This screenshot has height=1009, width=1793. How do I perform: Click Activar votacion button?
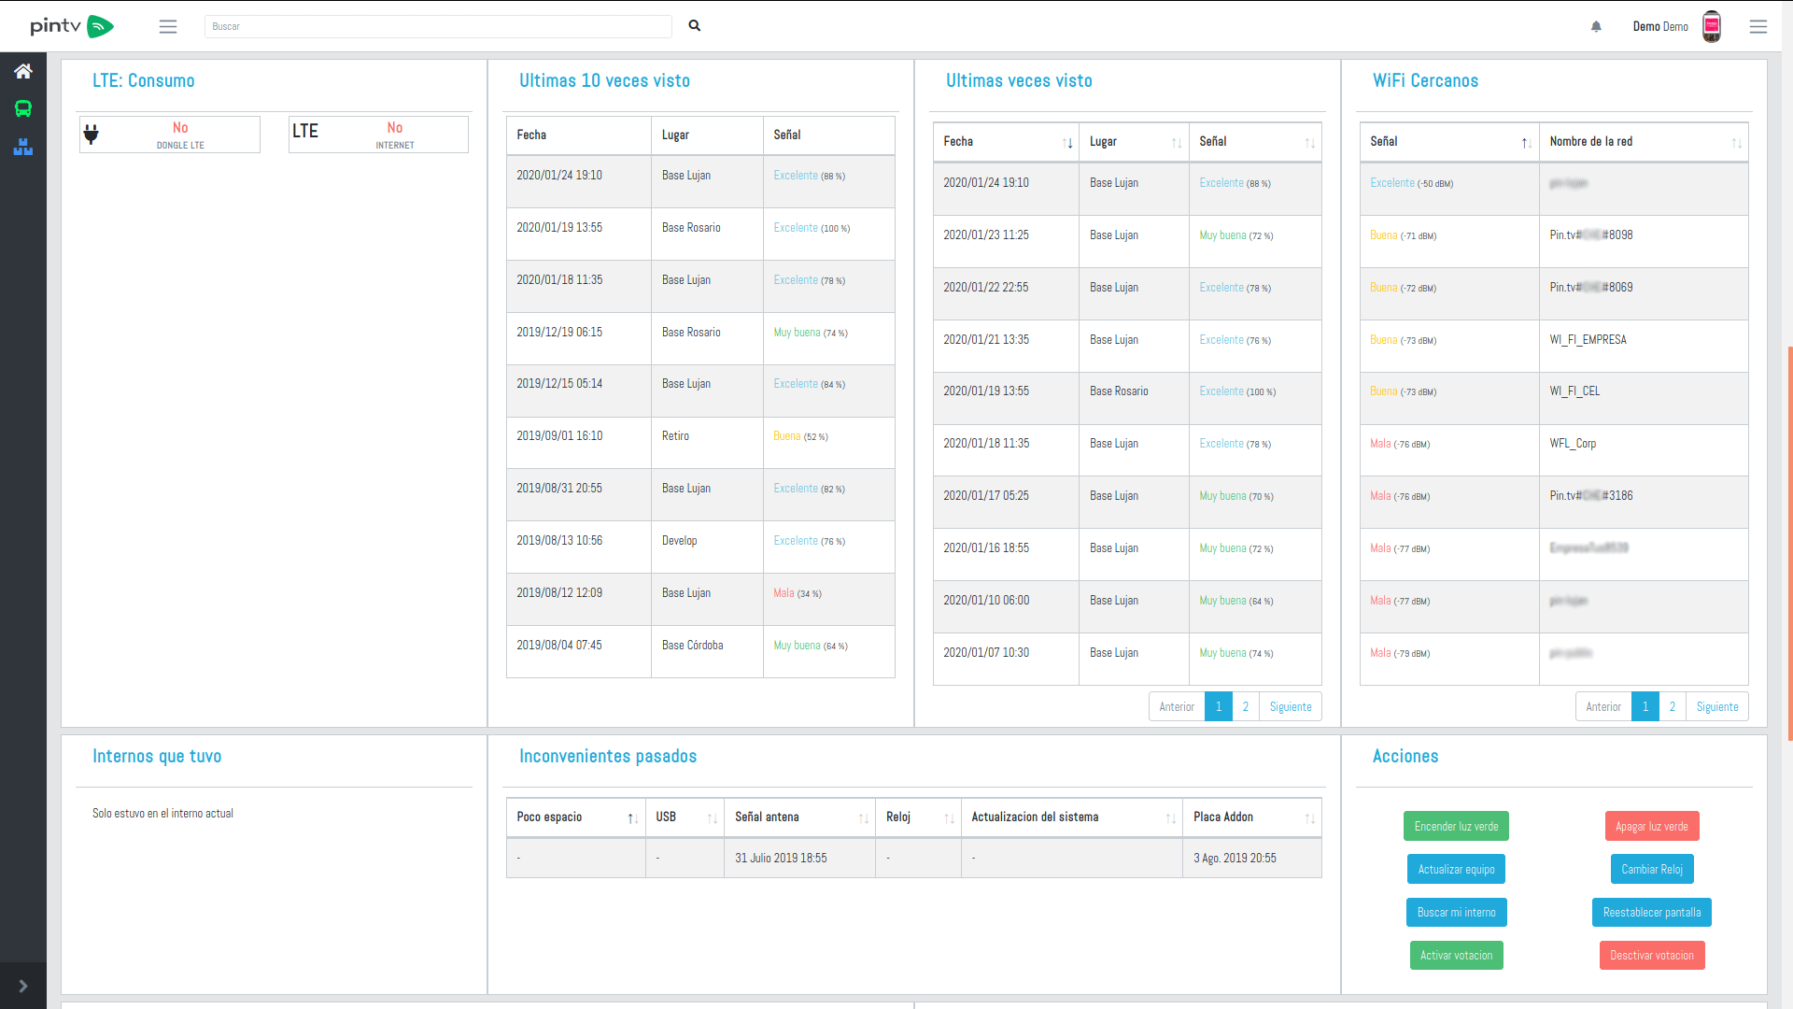pyautogui.click(x=1456, y=956)
